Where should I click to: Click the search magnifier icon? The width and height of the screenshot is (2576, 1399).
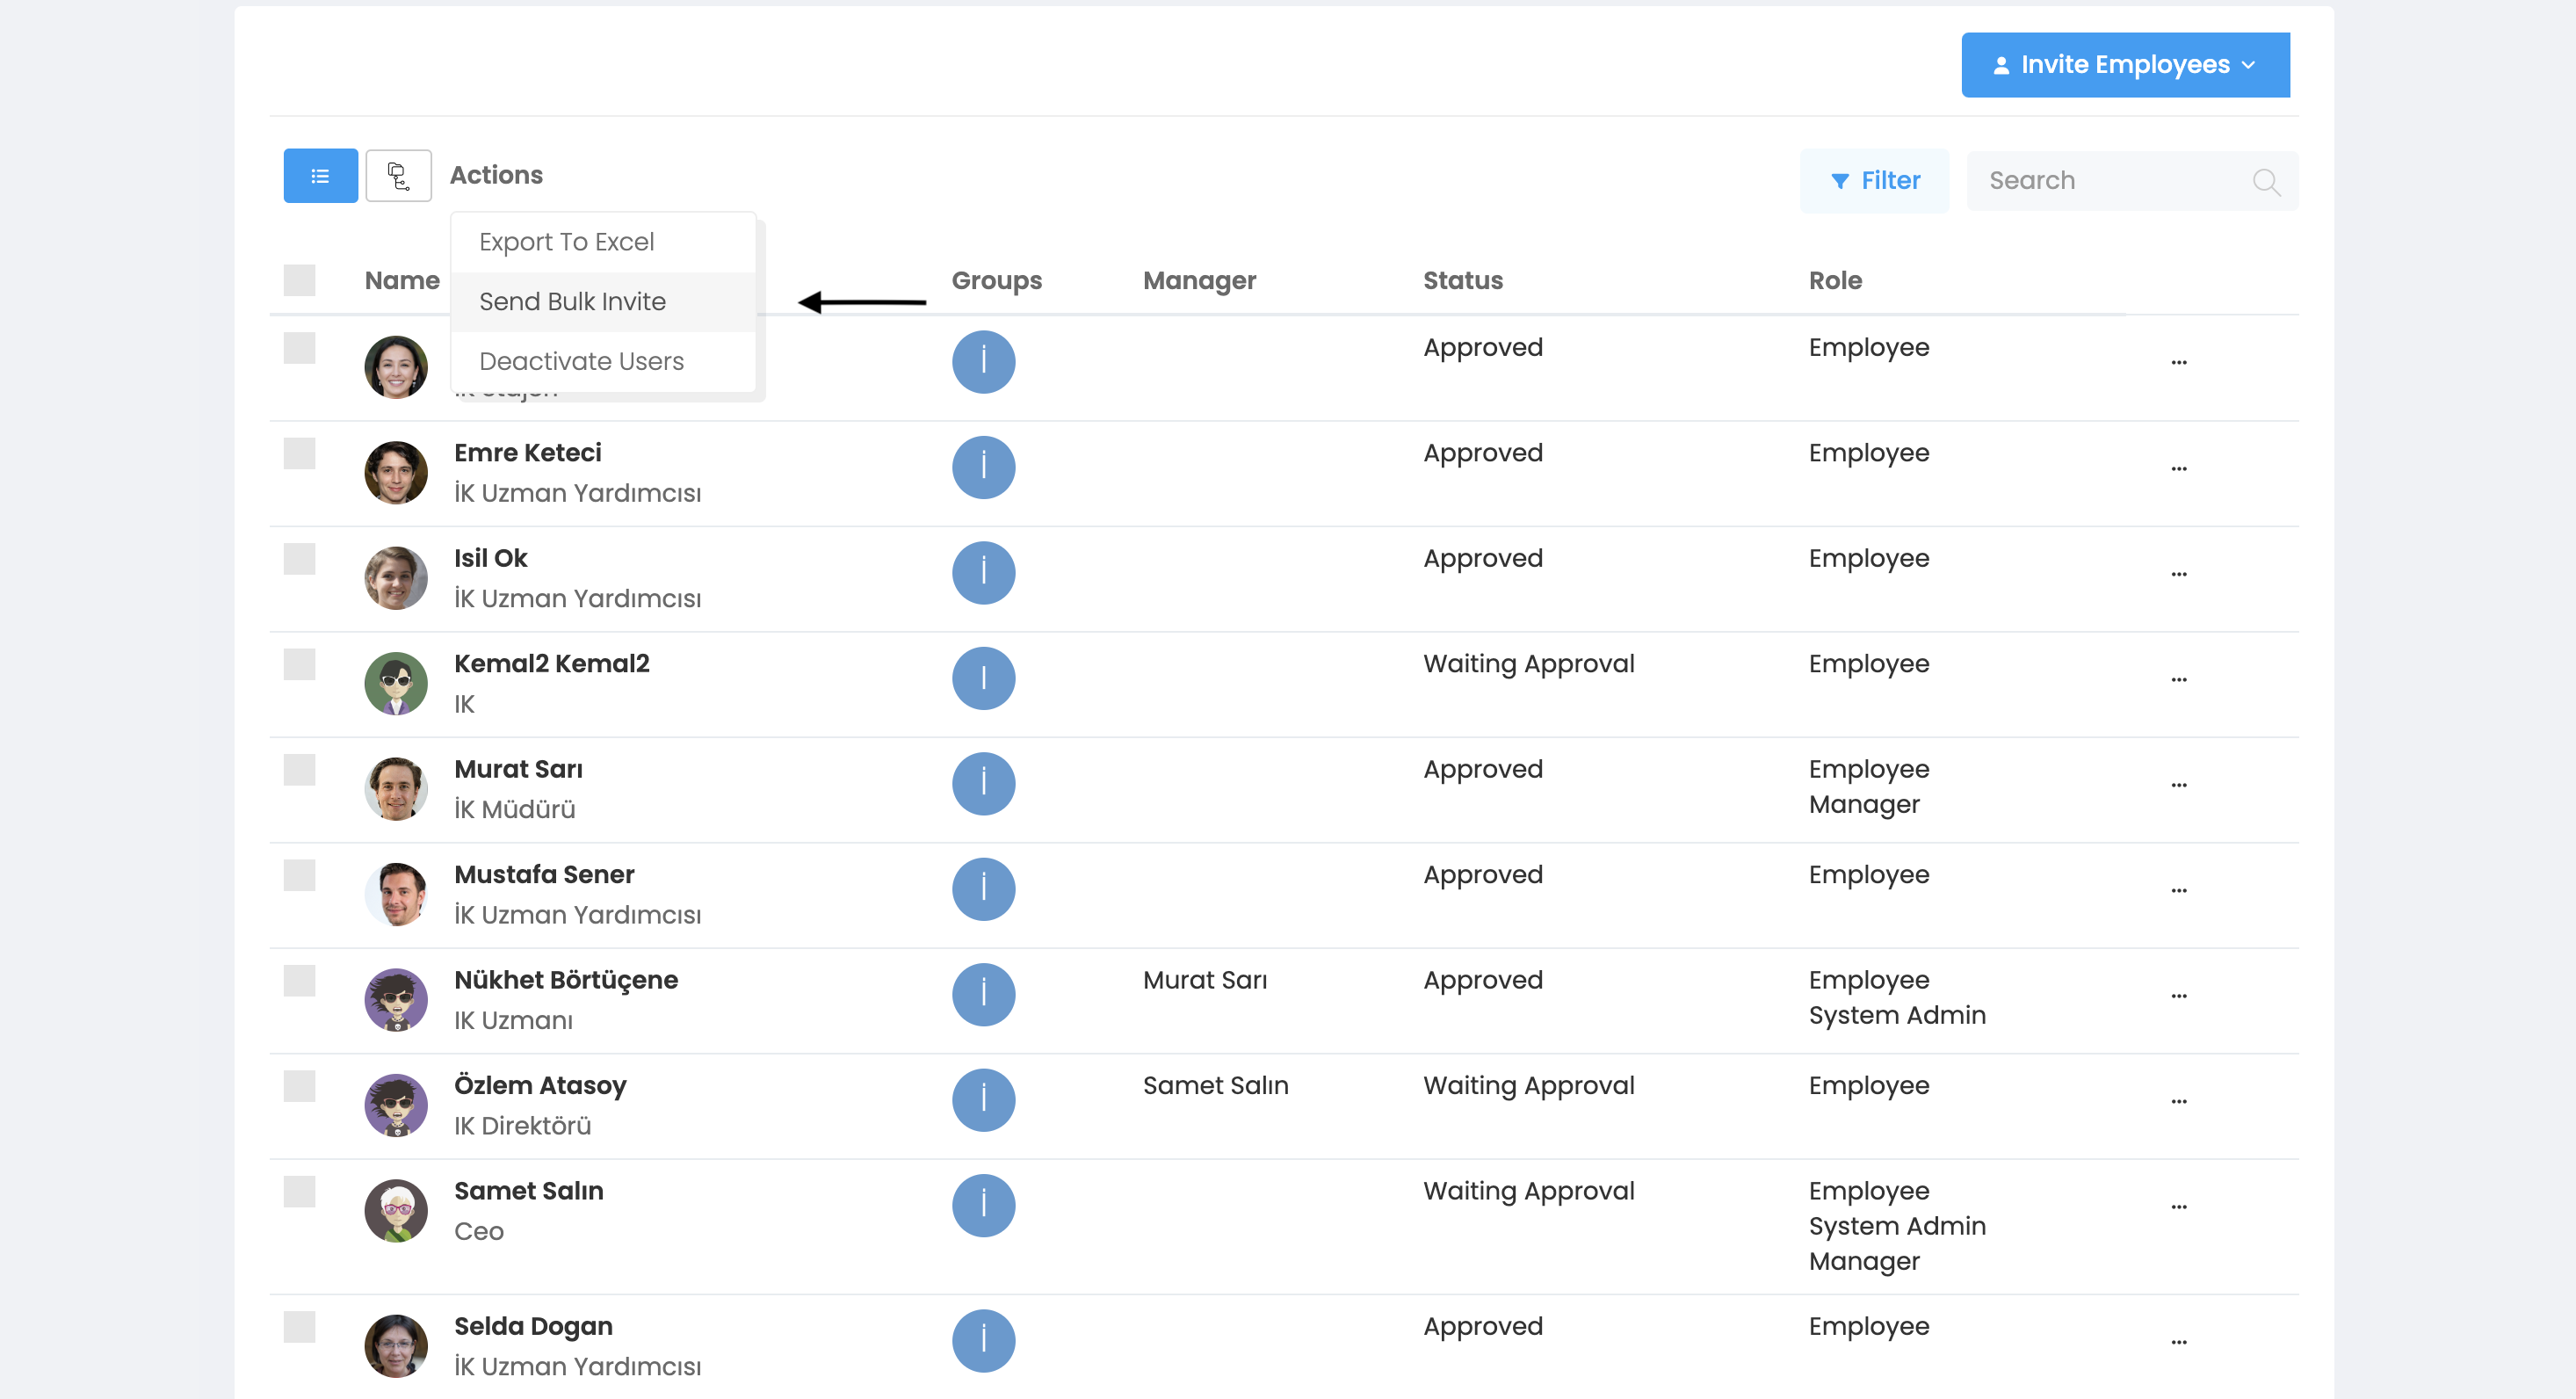[2265, 182]
